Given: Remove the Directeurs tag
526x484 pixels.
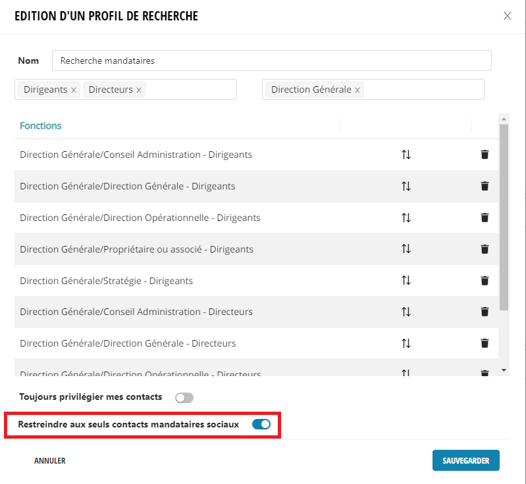Looking at the screenshot, I should 138,90.
